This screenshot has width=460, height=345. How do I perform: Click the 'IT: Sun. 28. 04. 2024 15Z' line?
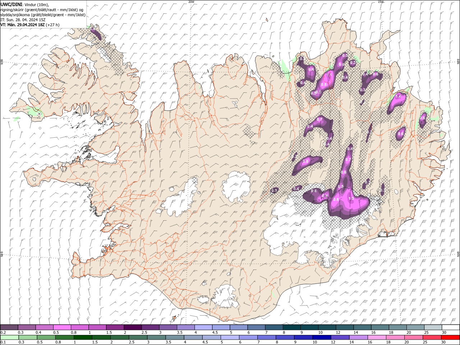(x=23, y=20)
